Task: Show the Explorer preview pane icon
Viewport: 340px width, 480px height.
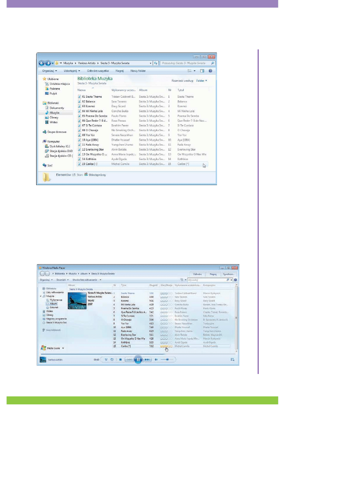Action: (202, 71)
